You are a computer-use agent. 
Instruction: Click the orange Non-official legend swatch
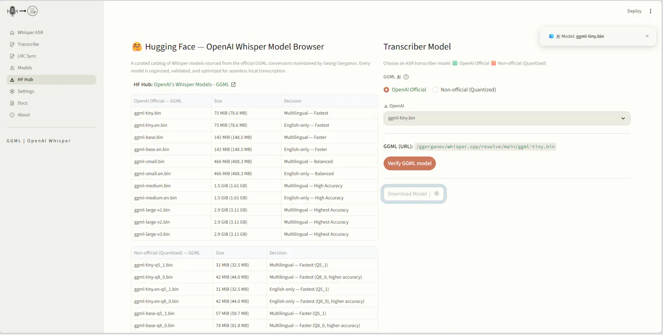(494, 63)
